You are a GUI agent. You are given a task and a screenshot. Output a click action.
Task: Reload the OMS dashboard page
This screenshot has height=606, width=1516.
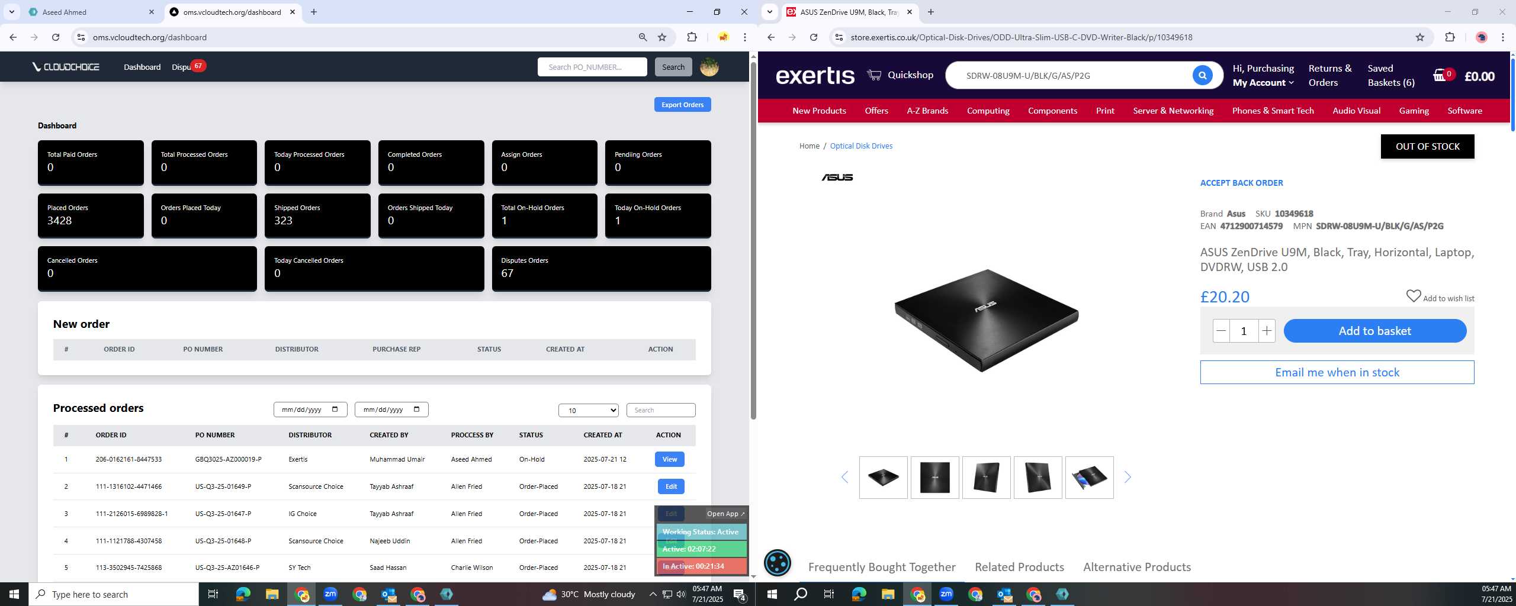tap(56, 37)
